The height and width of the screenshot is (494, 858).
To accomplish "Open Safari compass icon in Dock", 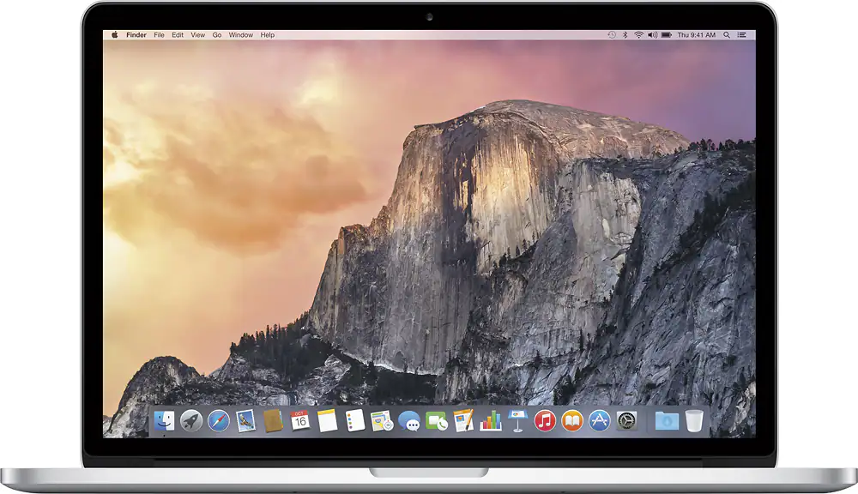I will pos(219,420).
